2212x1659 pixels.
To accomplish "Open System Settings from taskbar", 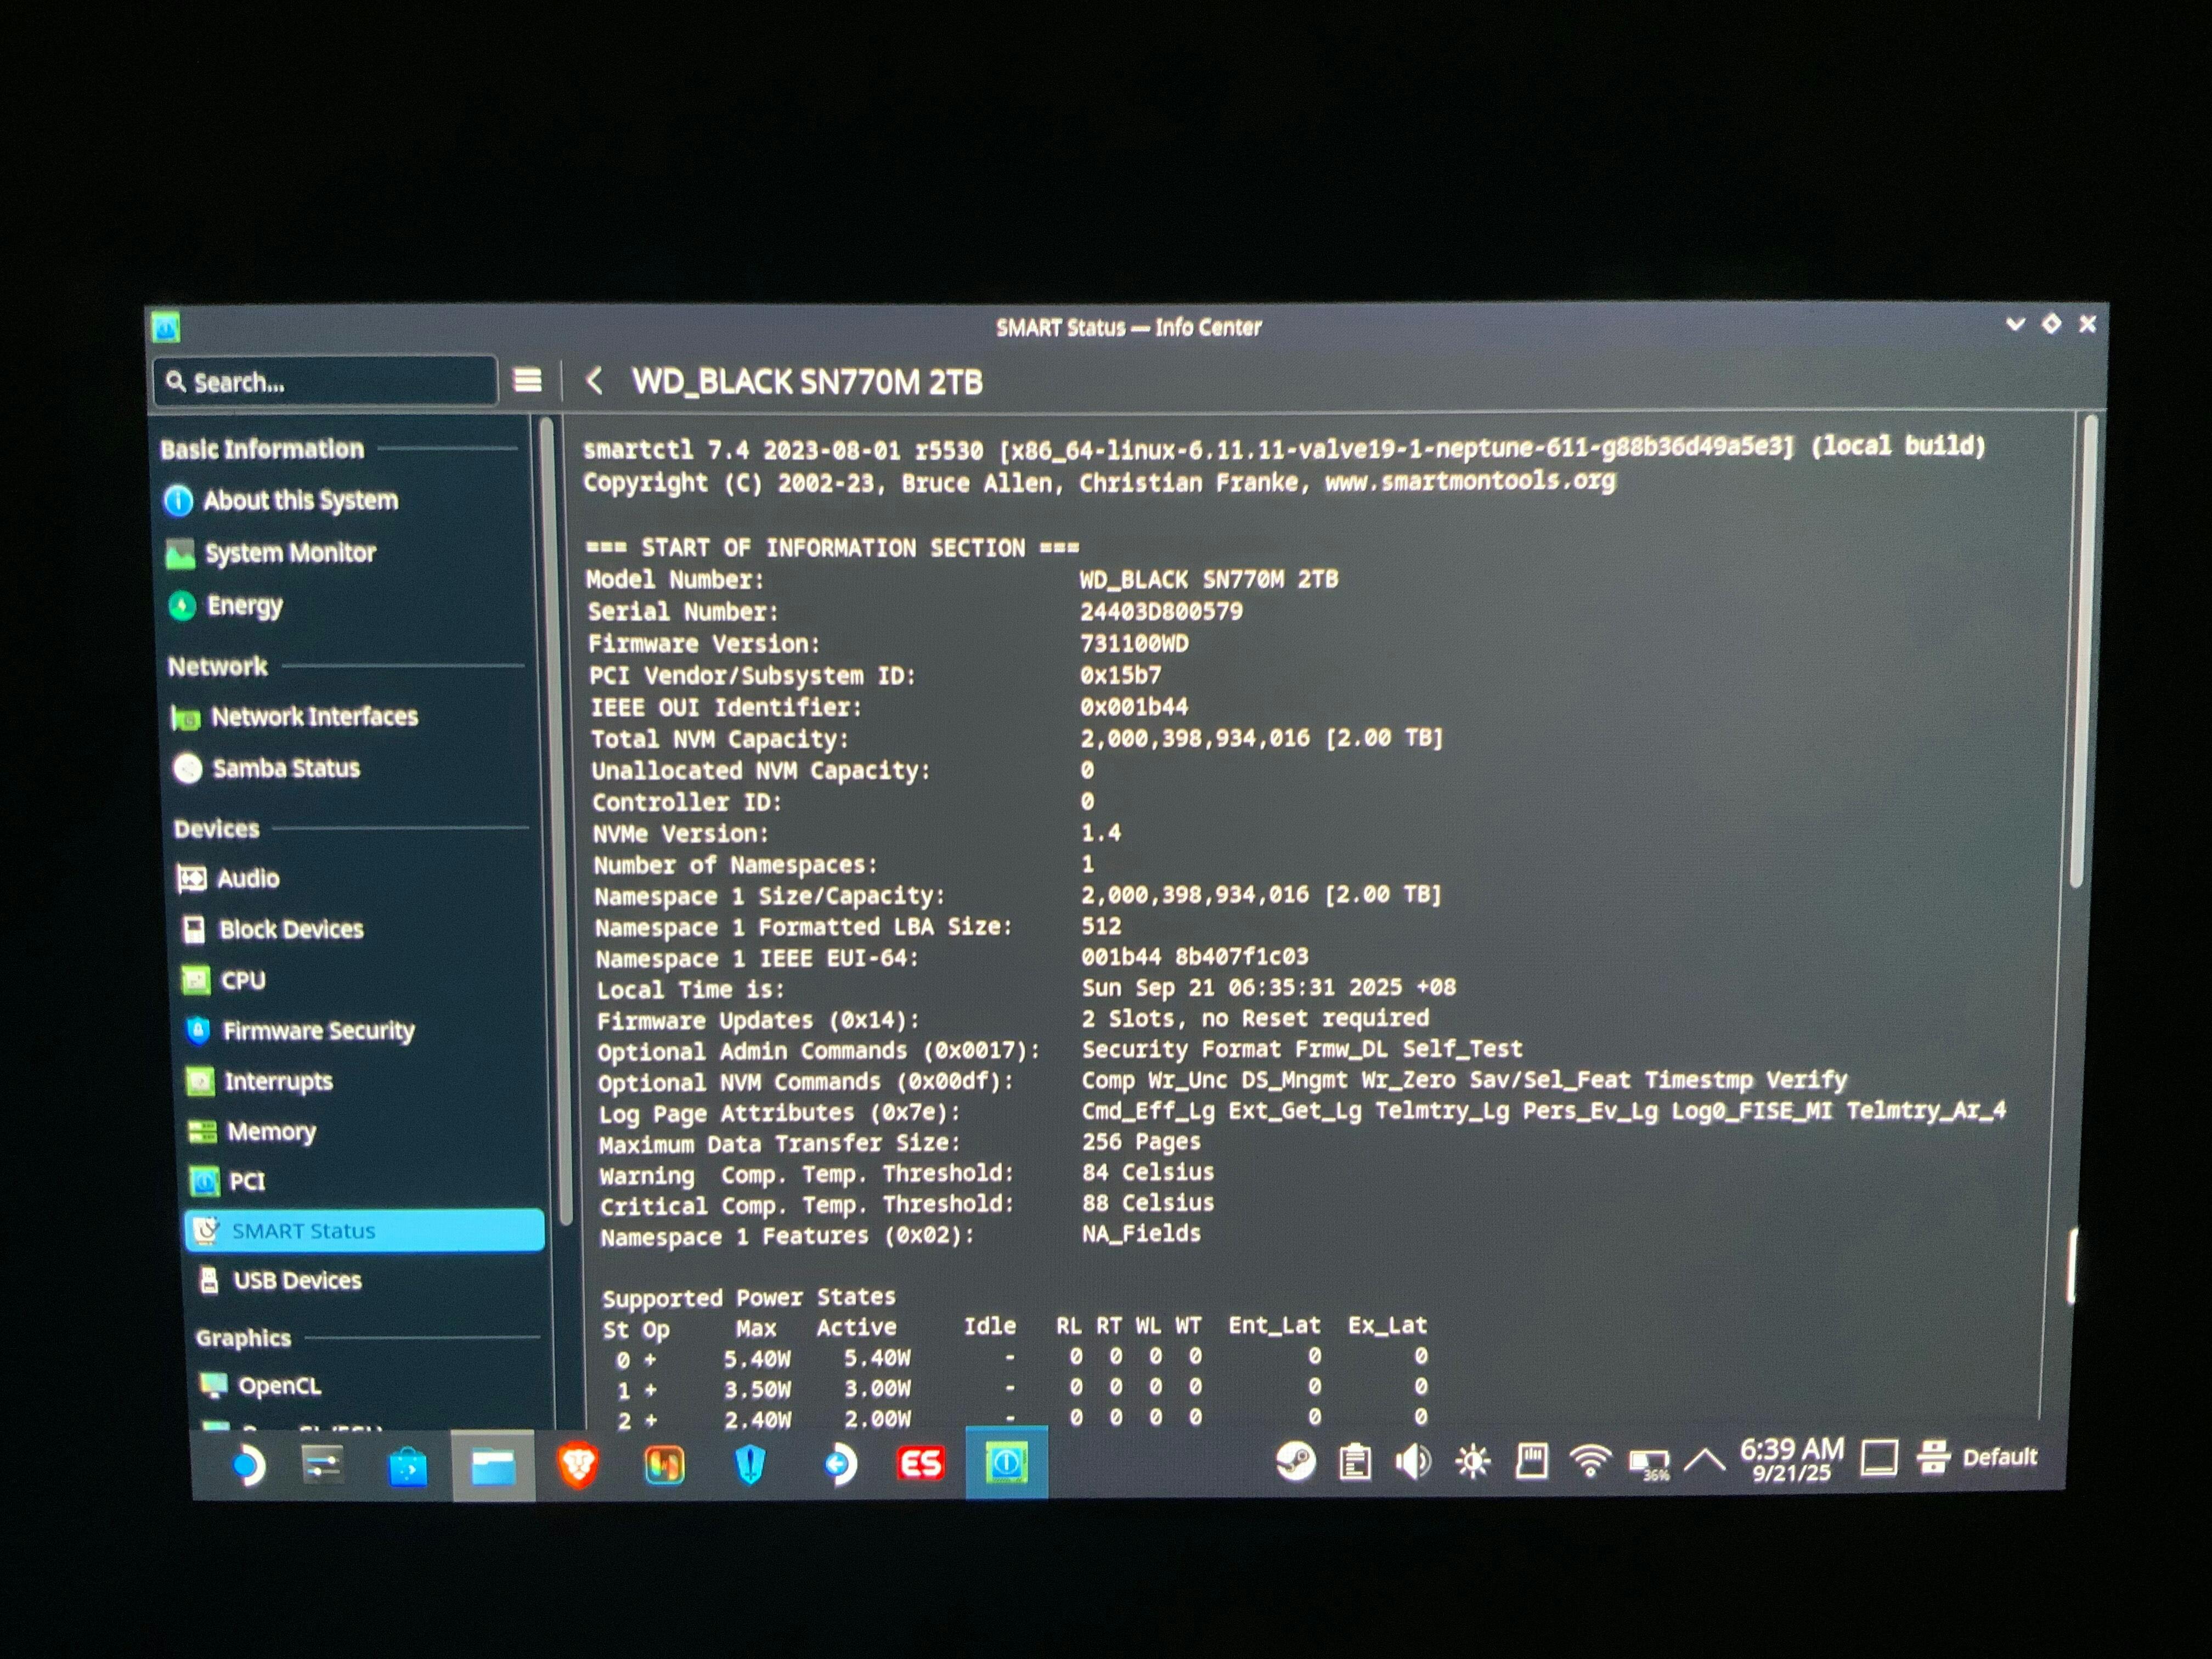I will [x=323, y=1466].
